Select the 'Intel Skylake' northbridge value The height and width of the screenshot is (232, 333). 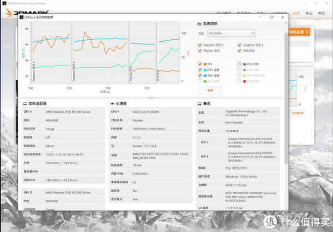pos(234,122)
